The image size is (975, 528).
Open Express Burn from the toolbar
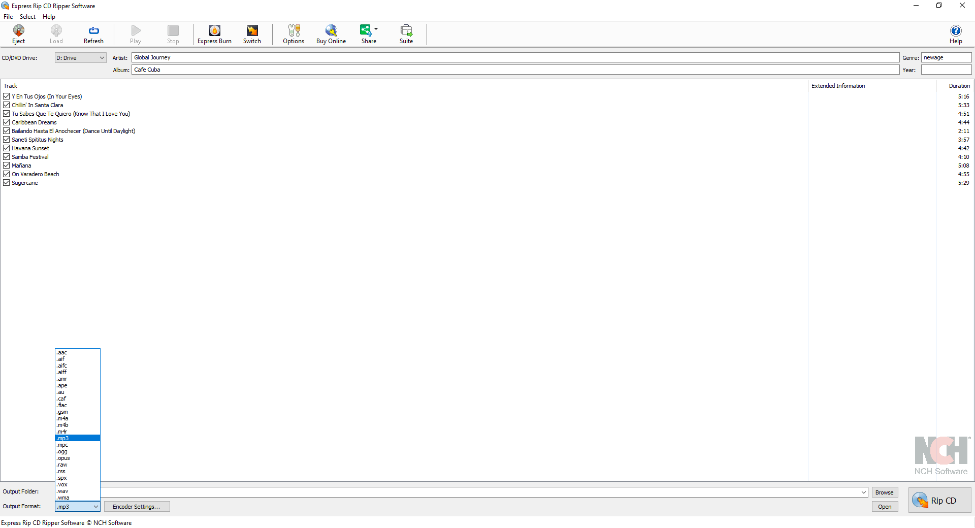(x=214, y=34)
